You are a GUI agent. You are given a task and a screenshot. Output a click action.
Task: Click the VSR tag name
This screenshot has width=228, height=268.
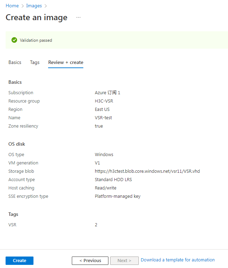12,225
